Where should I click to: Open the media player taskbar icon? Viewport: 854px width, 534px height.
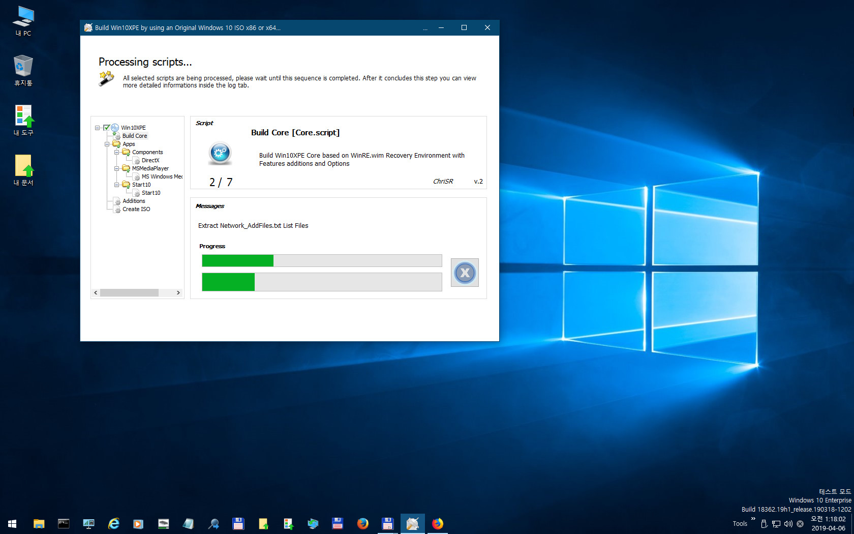point(138,523)
